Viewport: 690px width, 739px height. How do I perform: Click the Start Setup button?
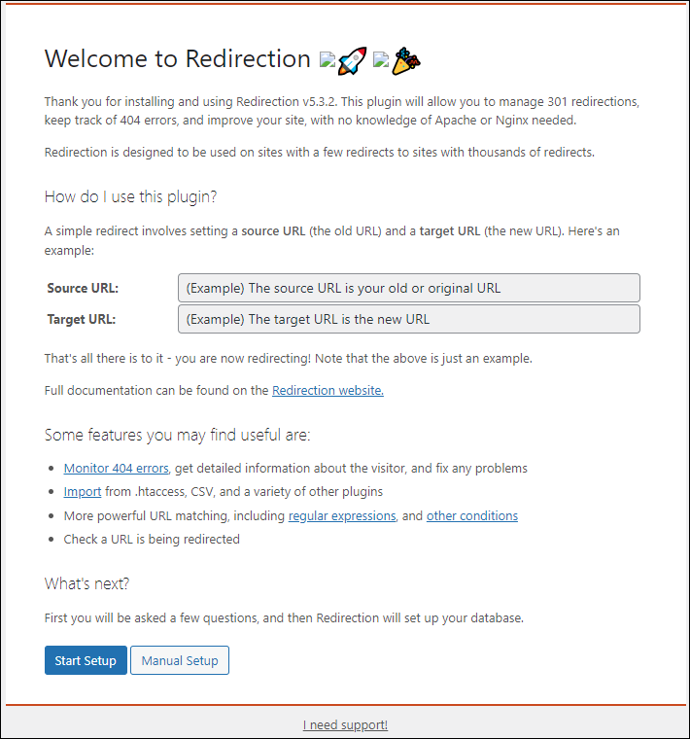click(x=86, y=660)
